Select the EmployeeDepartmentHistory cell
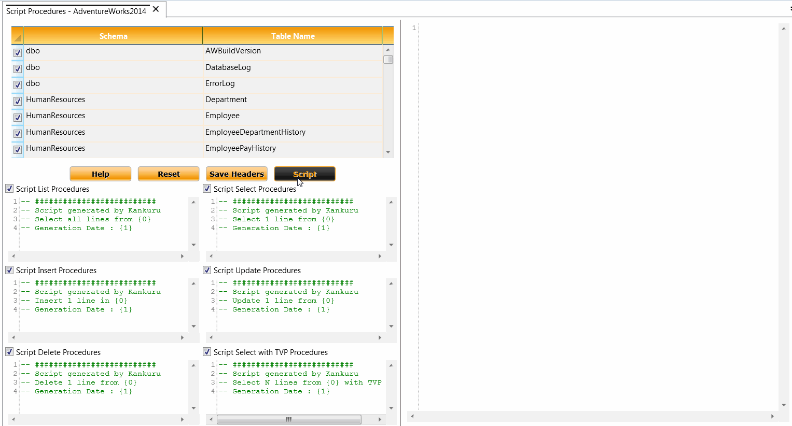This screenshot has width=792, height=426. [293, 133]
